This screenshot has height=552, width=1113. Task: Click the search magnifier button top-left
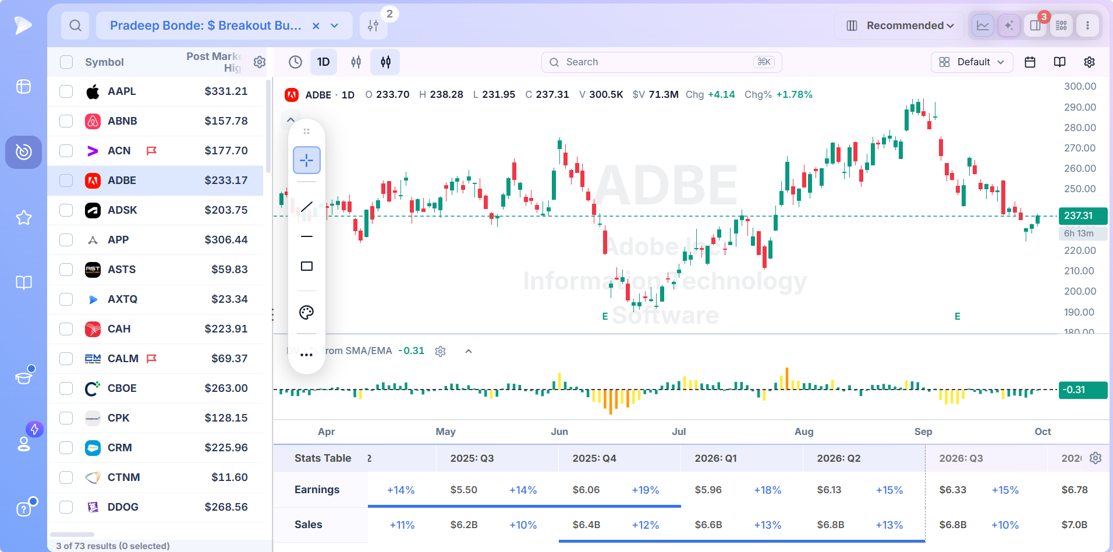click(75, 26)
